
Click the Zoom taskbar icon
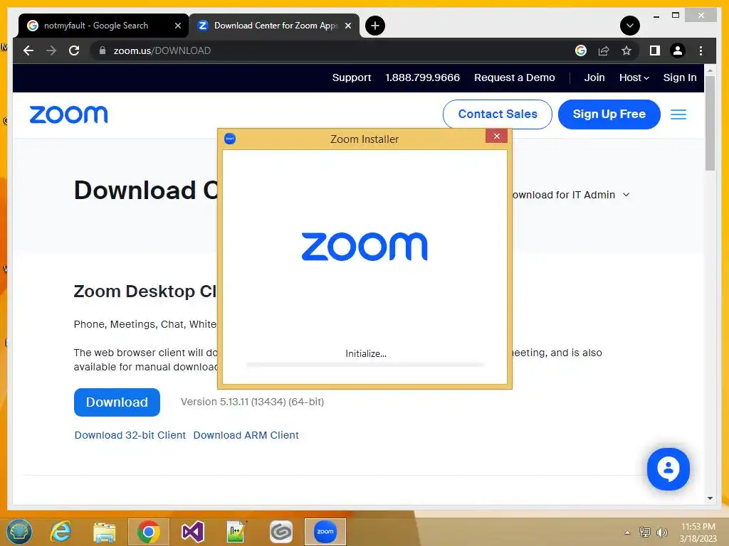click(x=325, y=532)
